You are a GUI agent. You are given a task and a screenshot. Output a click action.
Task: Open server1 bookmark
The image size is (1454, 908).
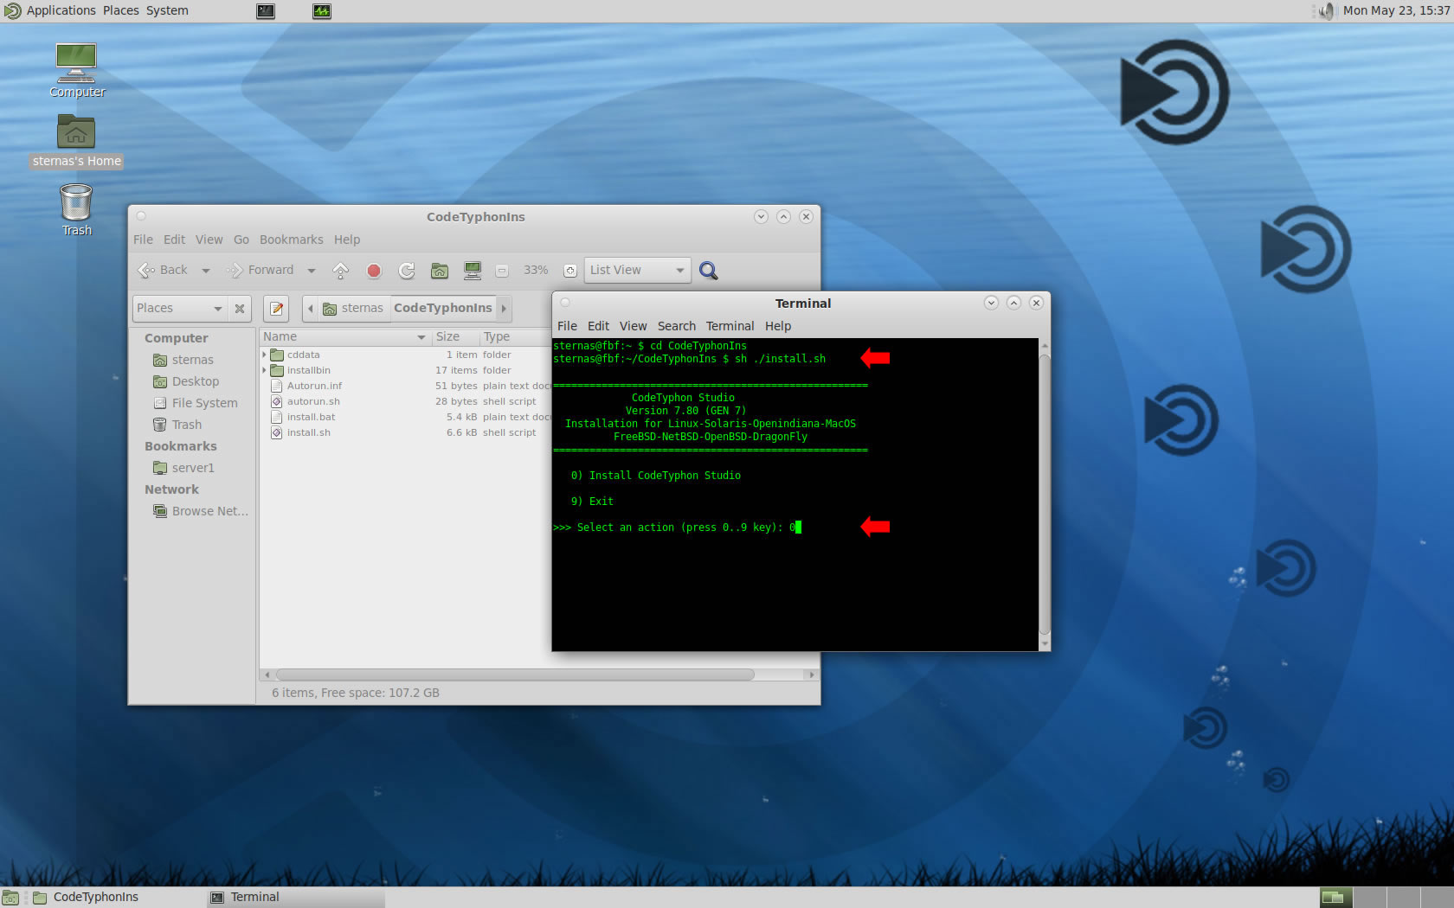pyautogui.click(x=192, y=468)
